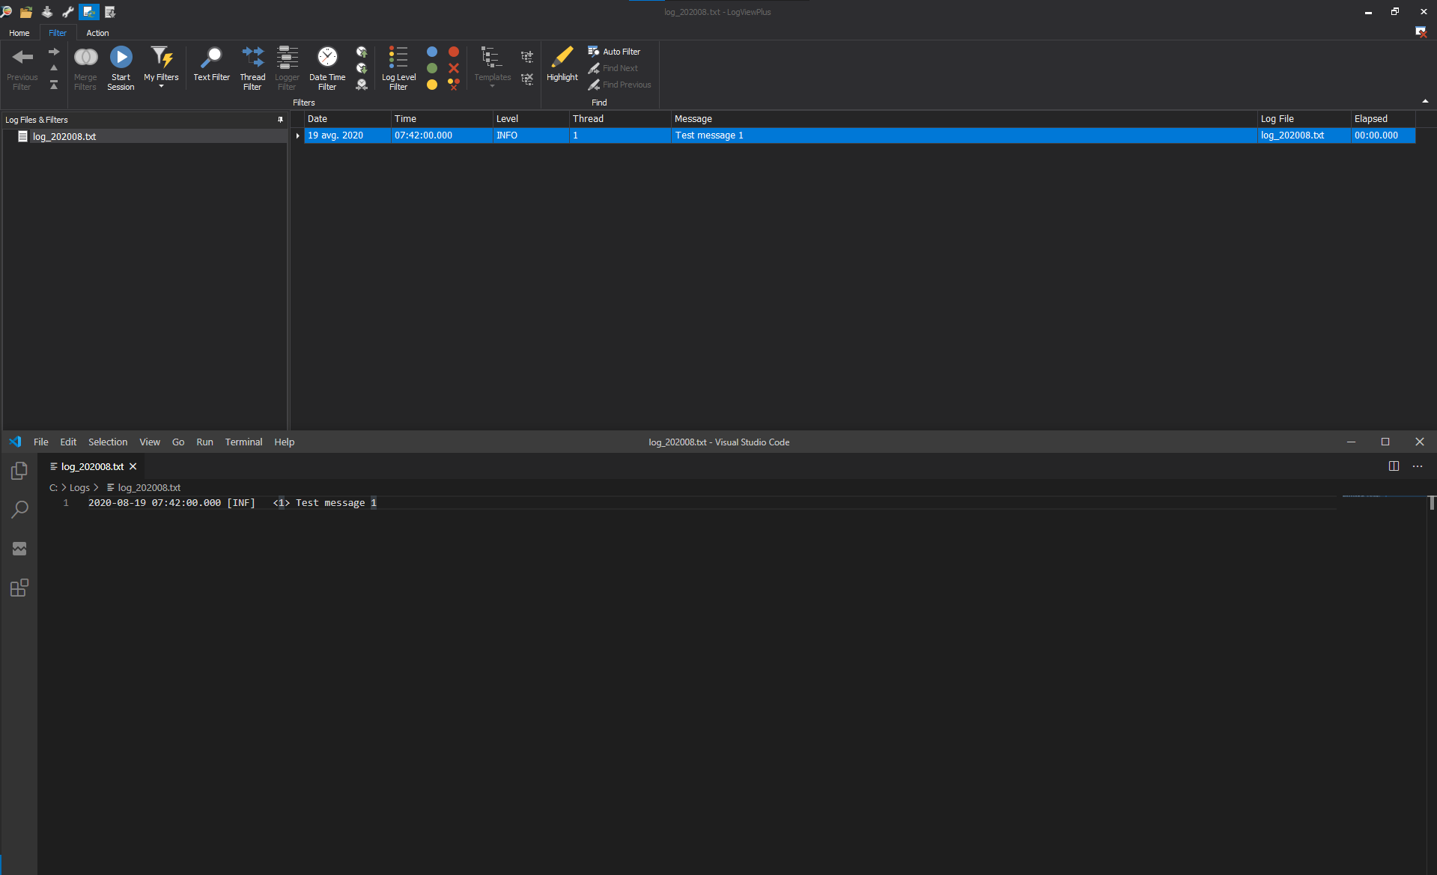Click the image-like activity bar icon in VS Code
Screen dimensions: 1437x875
point(19,549)
